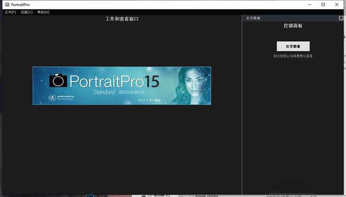Open the 视图(V) menu

pos(27,12)
